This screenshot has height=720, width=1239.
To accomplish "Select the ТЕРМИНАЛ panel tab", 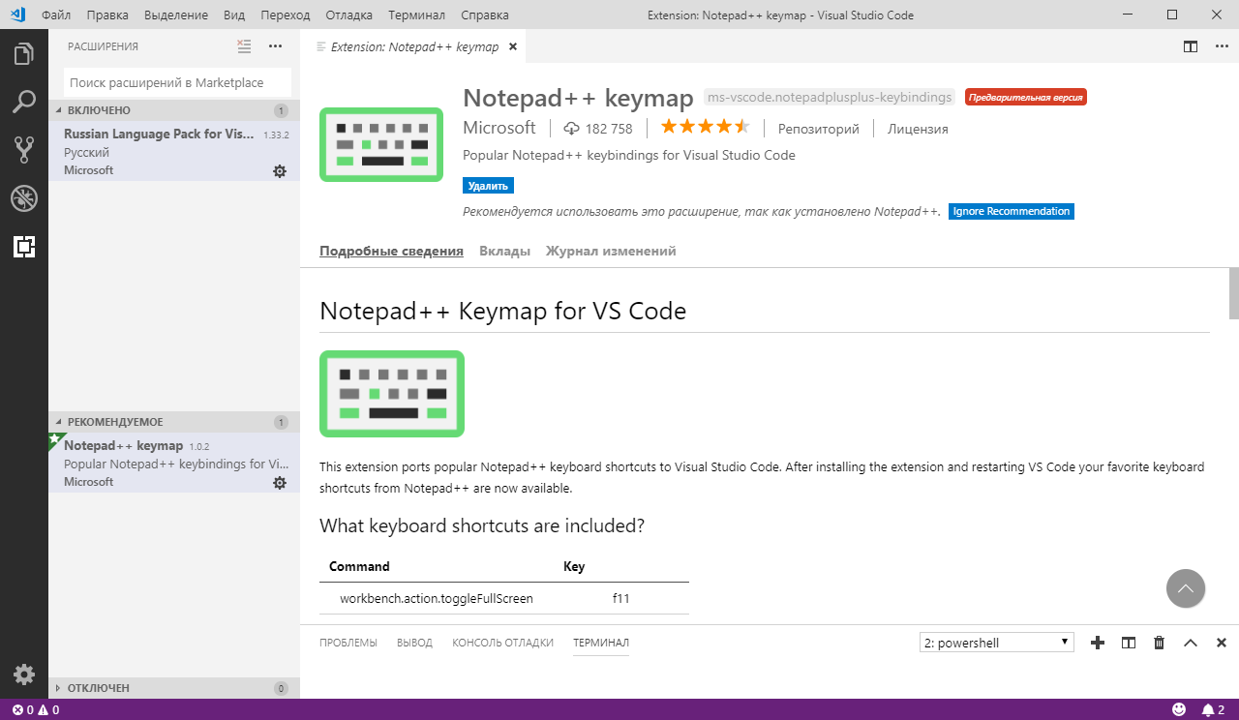I will [x=601, y=643].
